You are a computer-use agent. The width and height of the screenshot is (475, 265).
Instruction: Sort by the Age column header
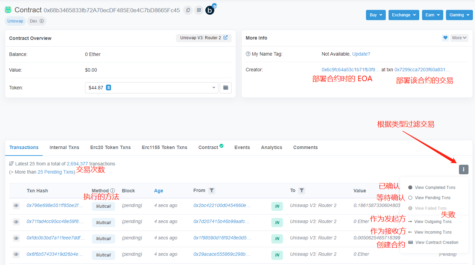tap(159, 191)
